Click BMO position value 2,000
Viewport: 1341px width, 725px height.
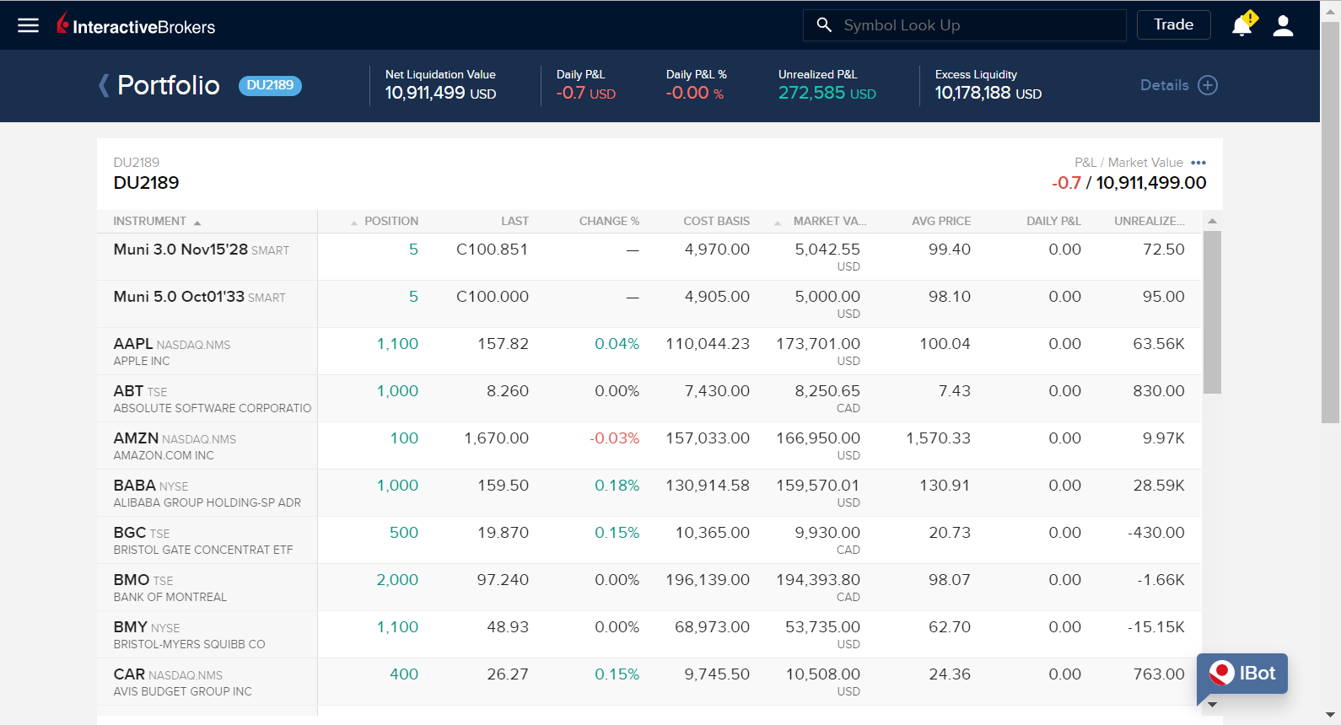point(397,580)
